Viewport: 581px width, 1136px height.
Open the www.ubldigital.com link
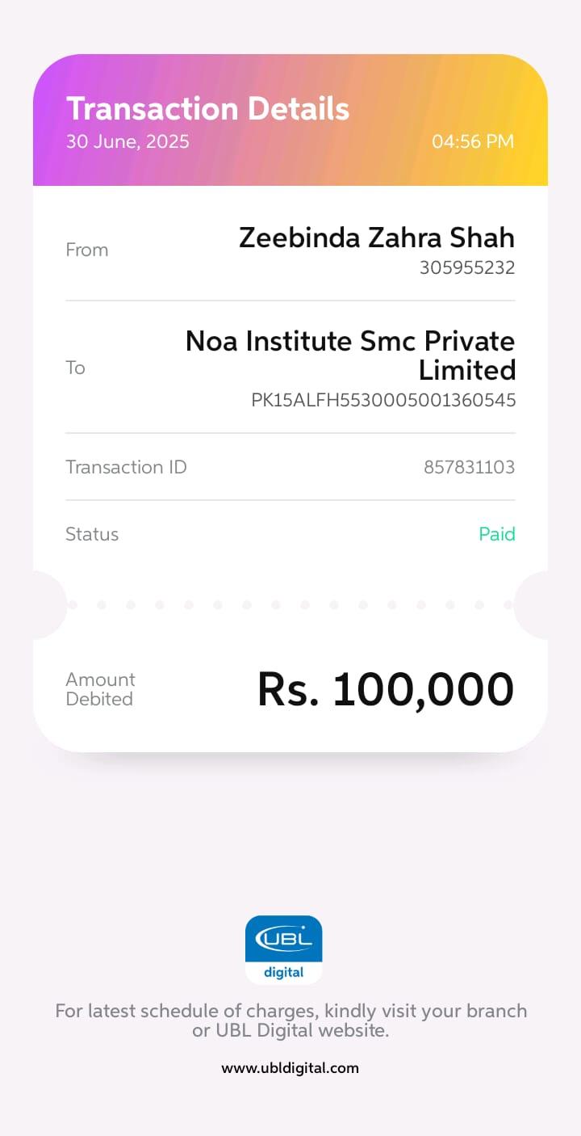click(290, 1067)
